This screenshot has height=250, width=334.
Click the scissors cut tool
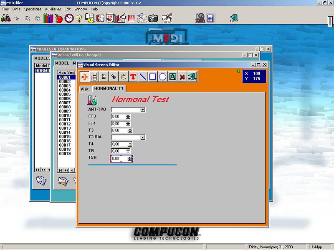[114, 77]
